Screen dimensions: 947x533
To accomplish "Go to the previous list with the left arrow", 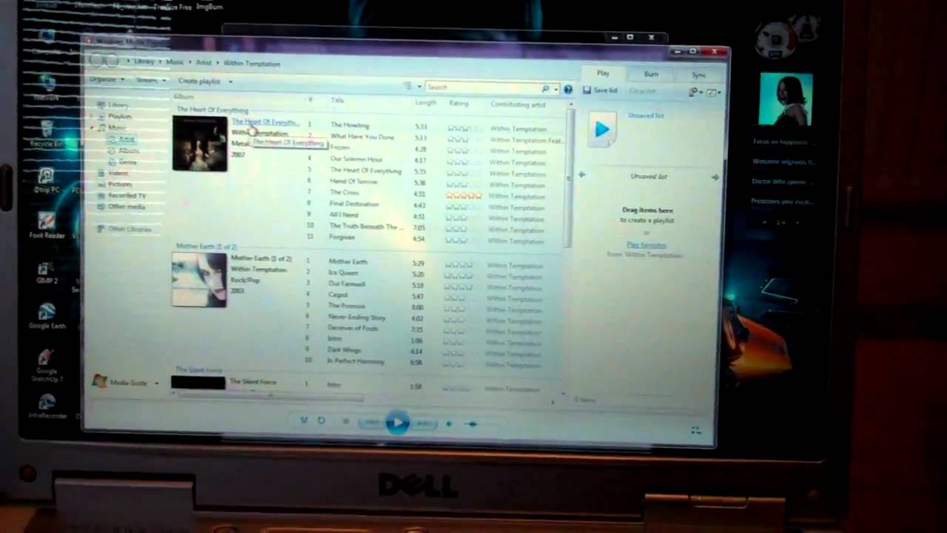I will tap(582, 175).
